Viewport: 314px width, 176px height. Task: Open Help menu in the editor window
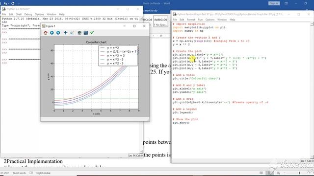click(232, 20)
